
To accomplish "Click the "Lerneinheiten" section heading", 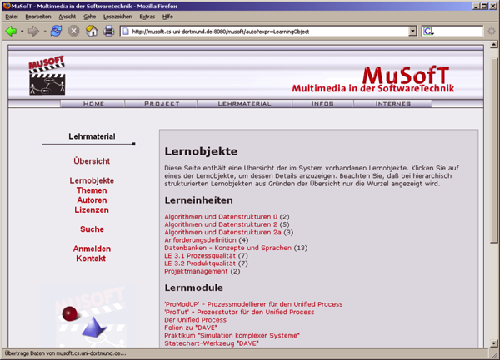I will click(x=198, y=200).
